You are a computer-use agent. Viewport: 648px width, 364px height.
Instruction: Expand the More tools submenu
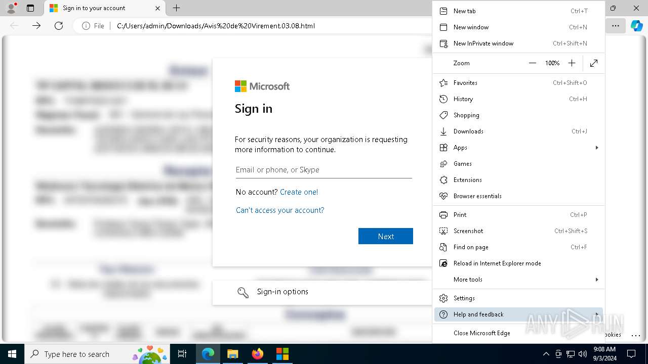[518, 280]
